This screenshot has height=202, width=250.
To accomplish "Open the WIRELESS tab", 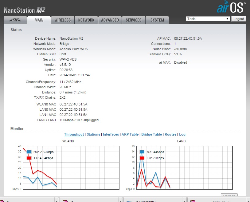I will (63, 20).
